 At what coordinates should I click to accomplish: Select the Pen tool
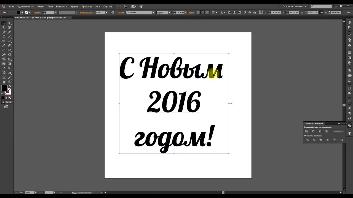click(4, 32)
